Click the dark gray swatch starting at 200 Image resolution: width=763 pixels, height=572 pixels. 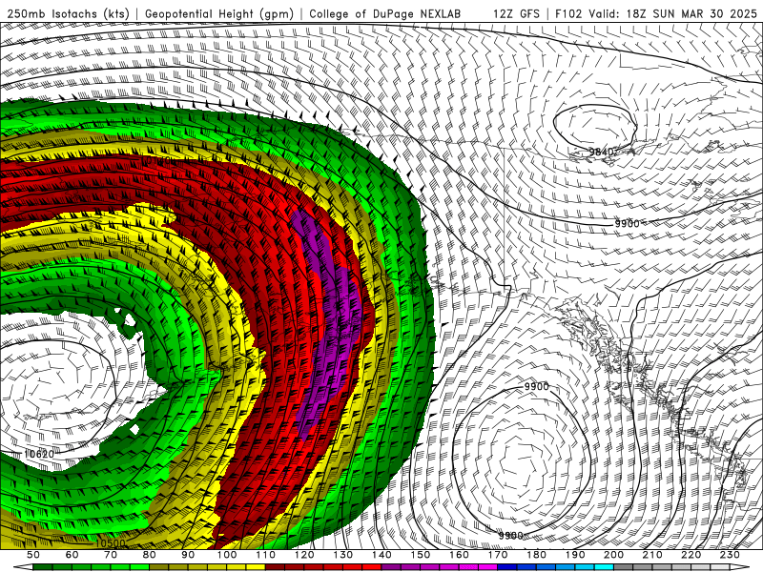tap(624, 567)
